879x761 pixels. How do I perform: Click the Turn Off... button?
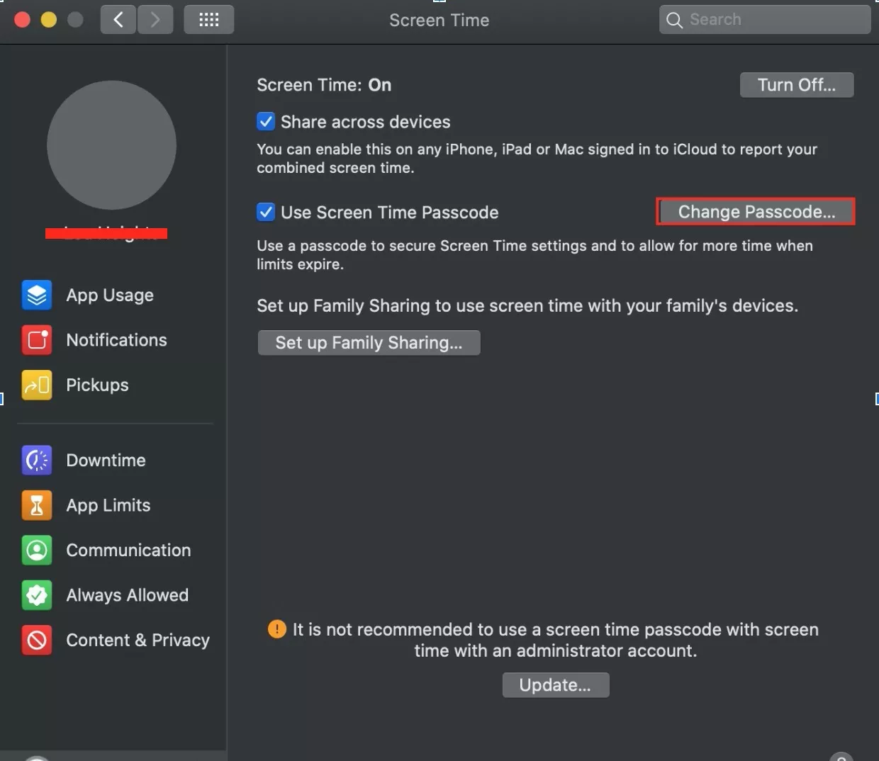[796, 85]
